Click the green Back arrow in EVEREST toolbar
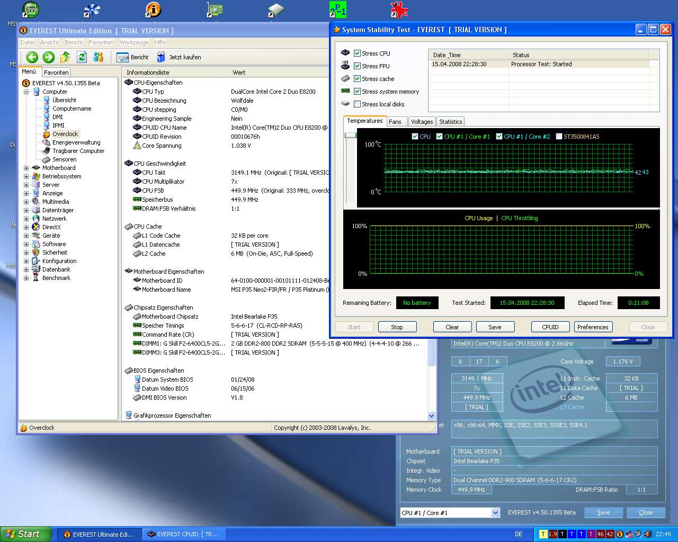 (32, 57)
